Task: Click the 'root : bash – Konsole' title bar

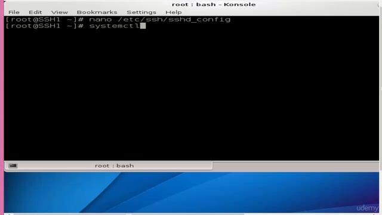Action: (x=214, y=4)
